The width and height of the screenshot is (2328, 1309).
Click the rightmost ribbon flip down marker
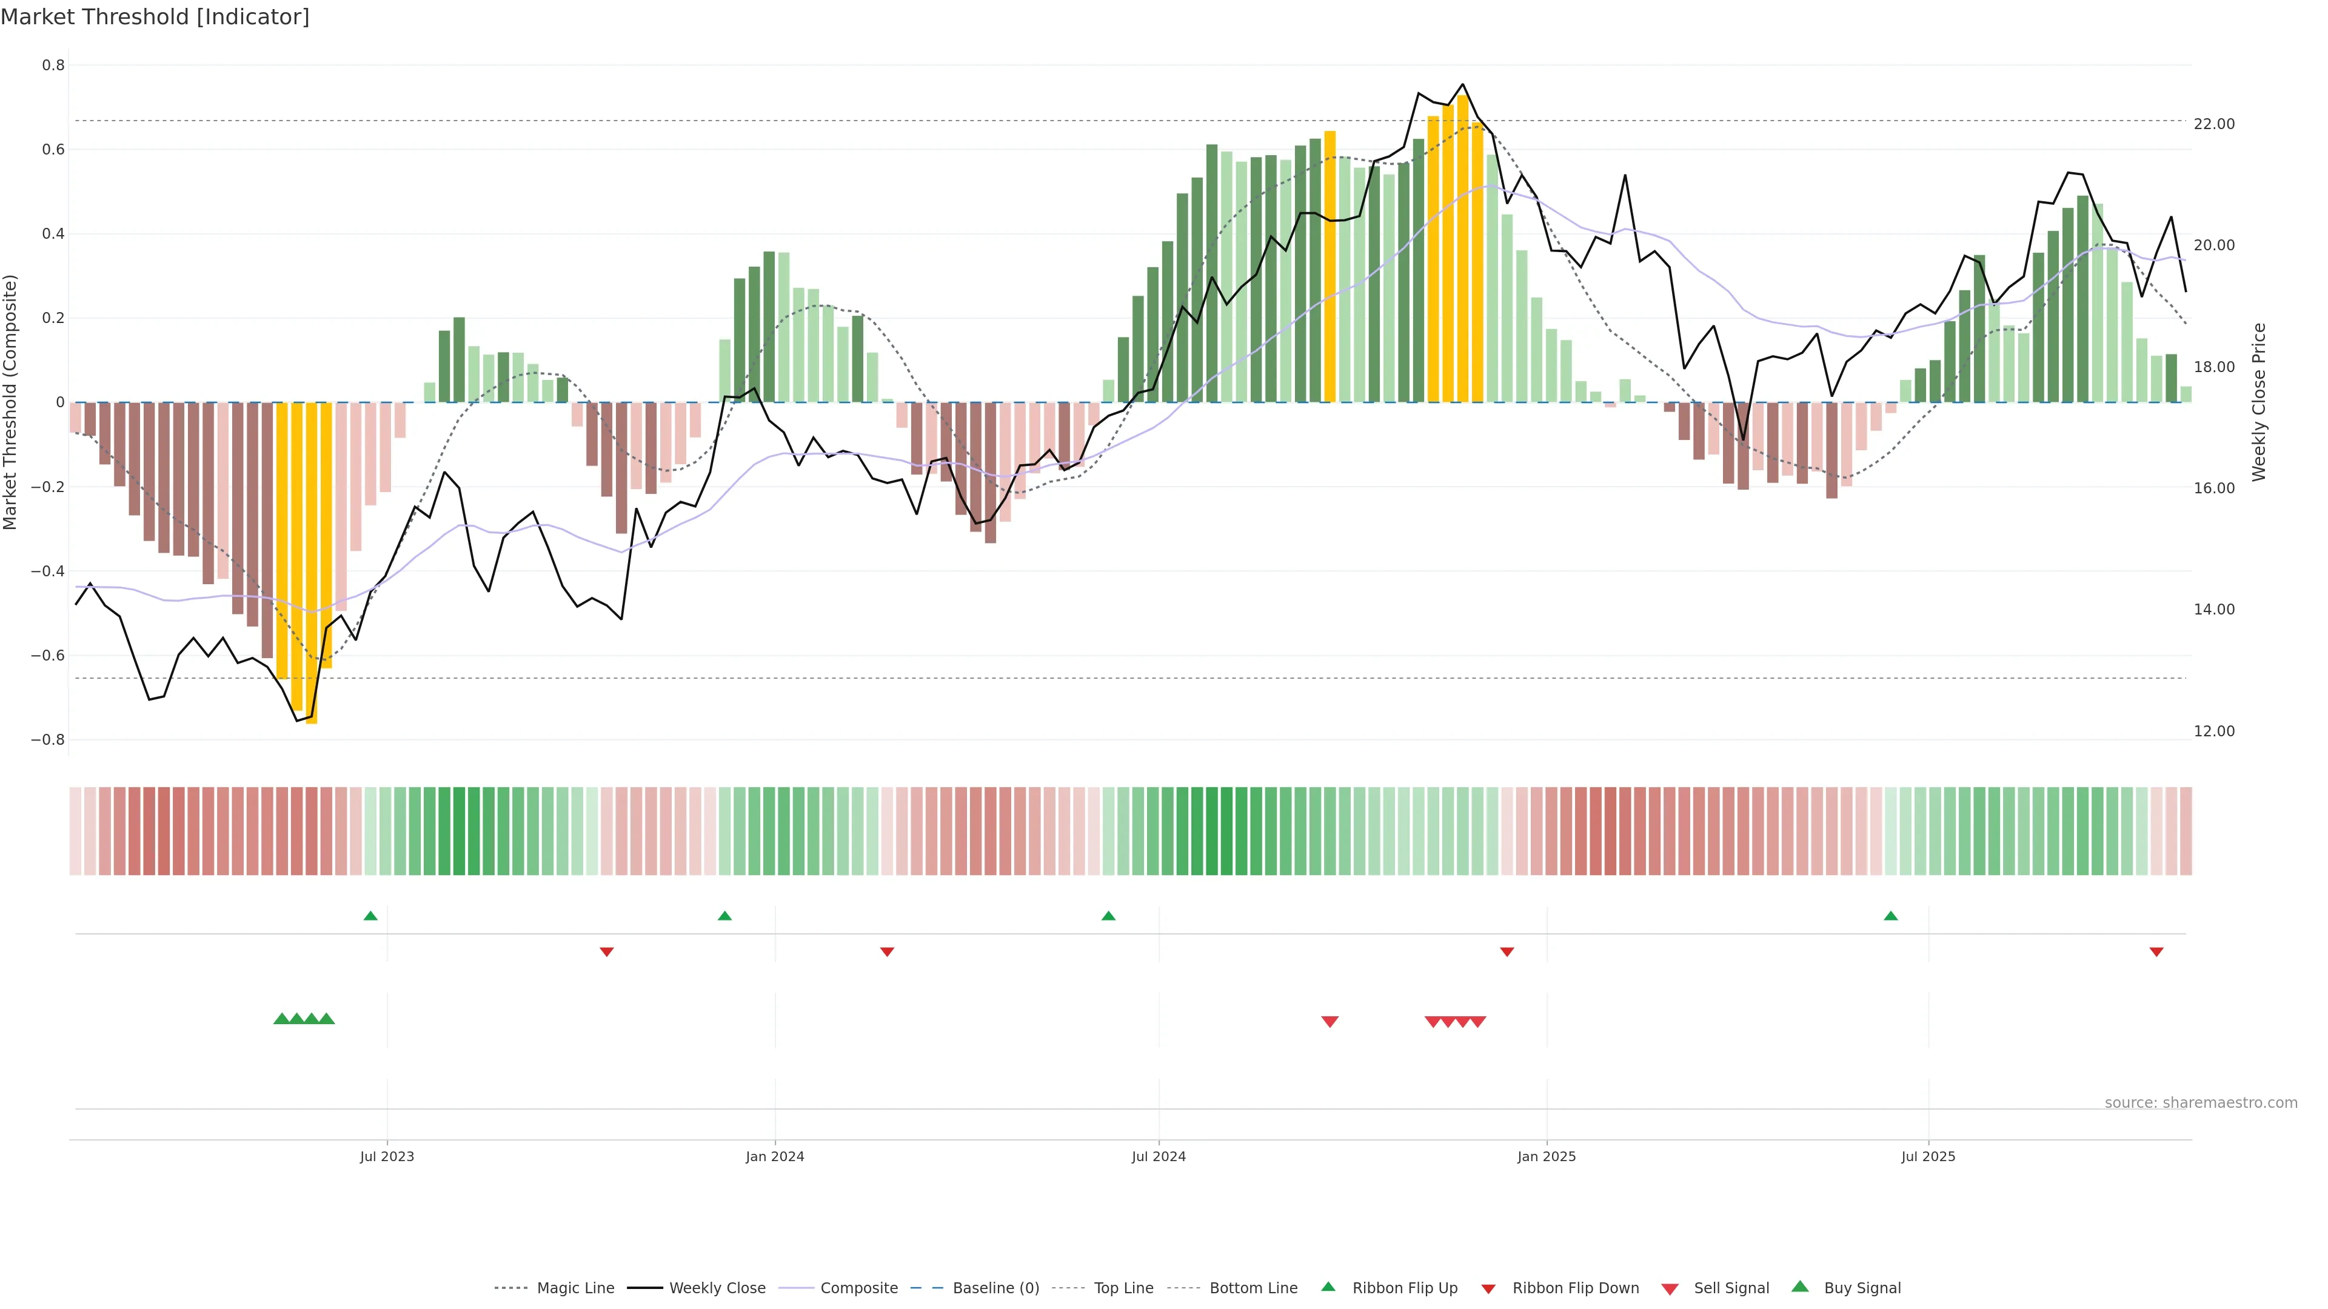point(2156,952)
